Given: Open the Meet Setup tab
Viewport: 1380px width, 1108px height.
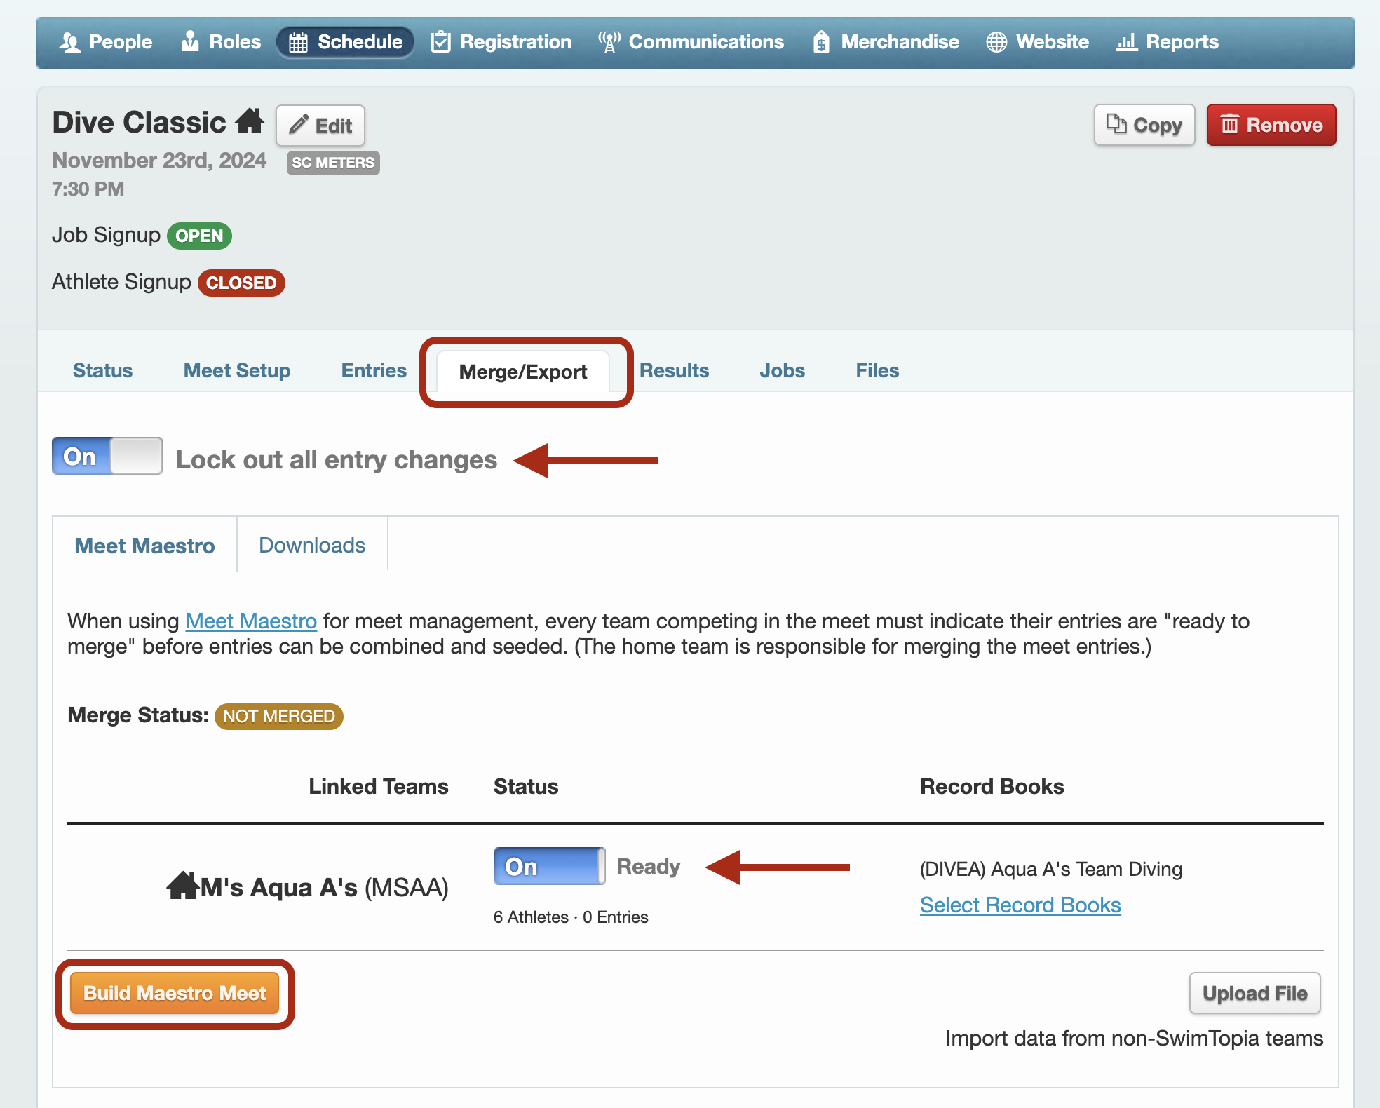Looking at the screenshot, I should (237, 370).
